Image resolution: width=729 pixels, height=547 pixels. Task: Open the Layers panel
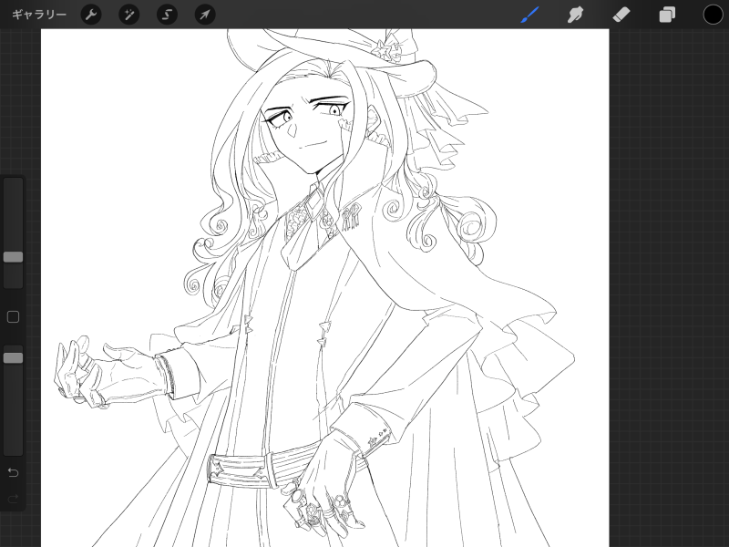(667, 15)
